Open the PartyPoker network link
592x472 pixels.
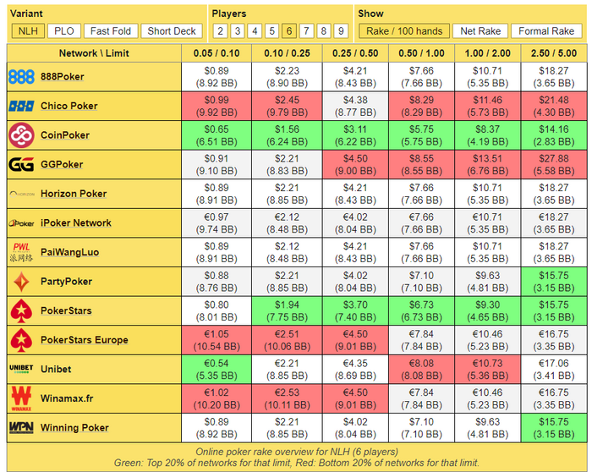click(67, 282)
